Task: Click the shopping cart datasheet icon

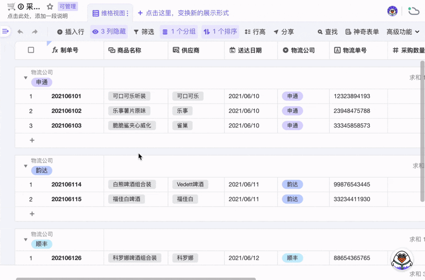Action: [x=11, y=6]
